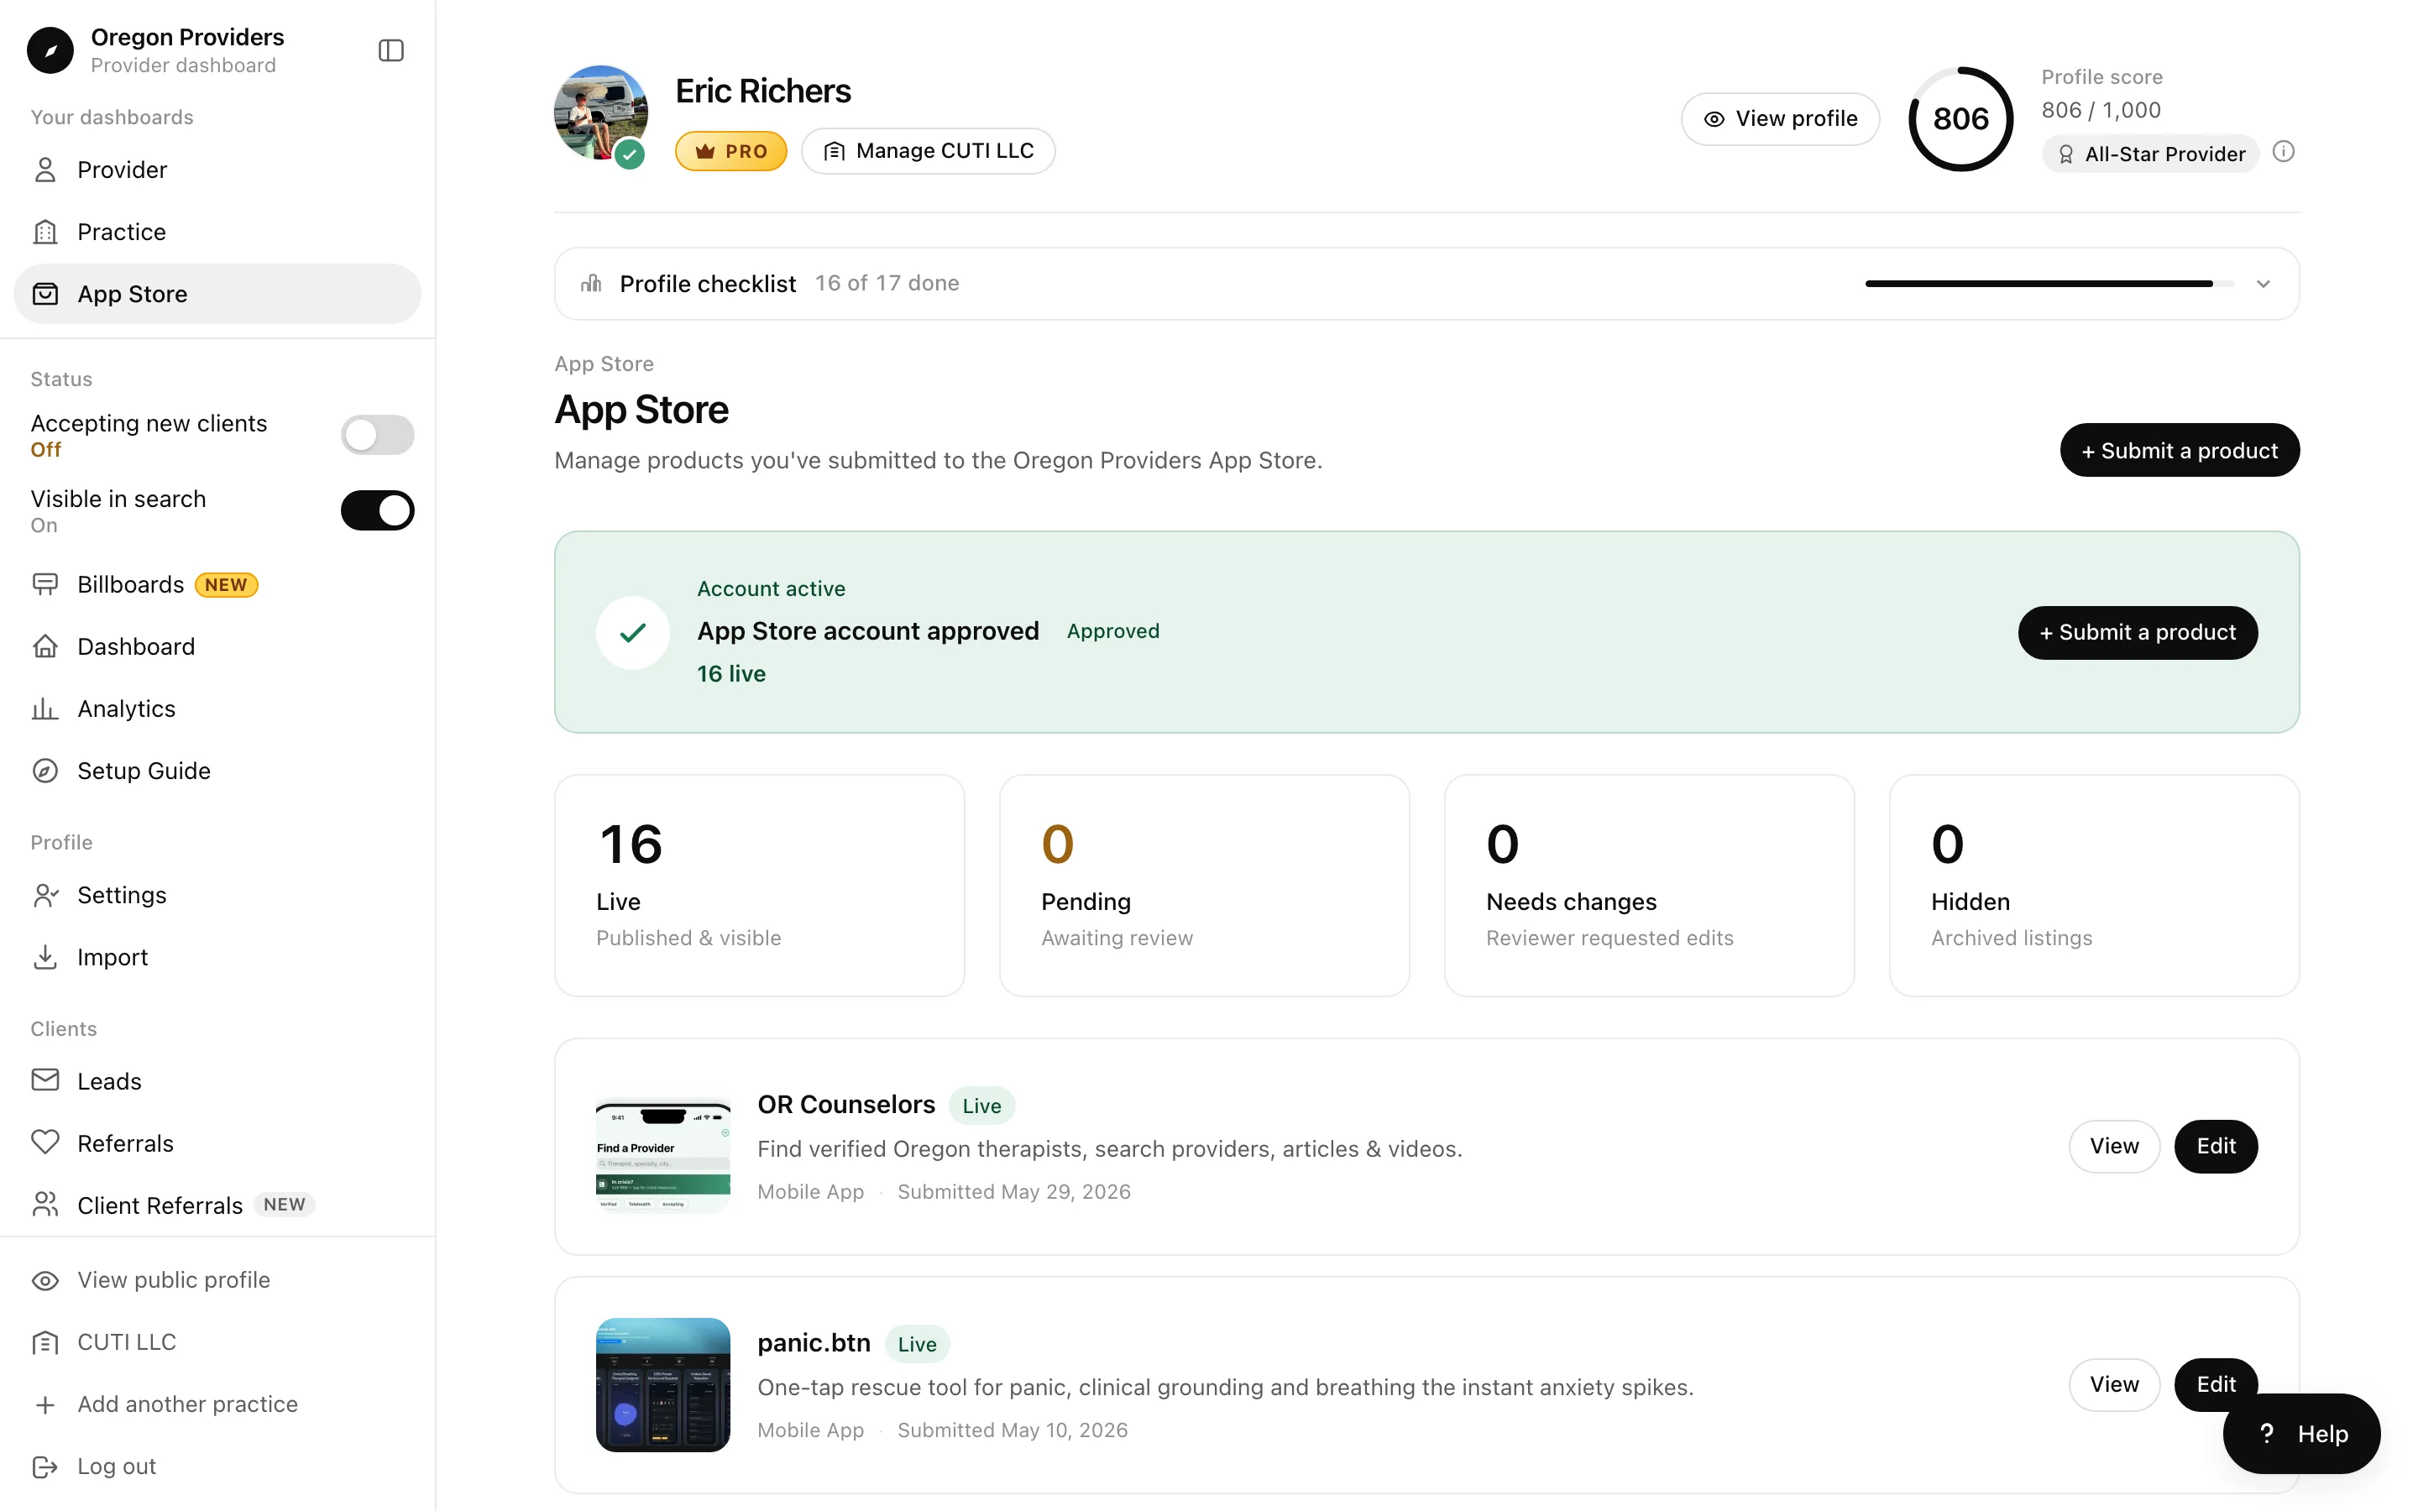The width and height of the screenshot is (2418, 1511).
Task: Enable Accepting new clients toggle
Action: (378, 435)
